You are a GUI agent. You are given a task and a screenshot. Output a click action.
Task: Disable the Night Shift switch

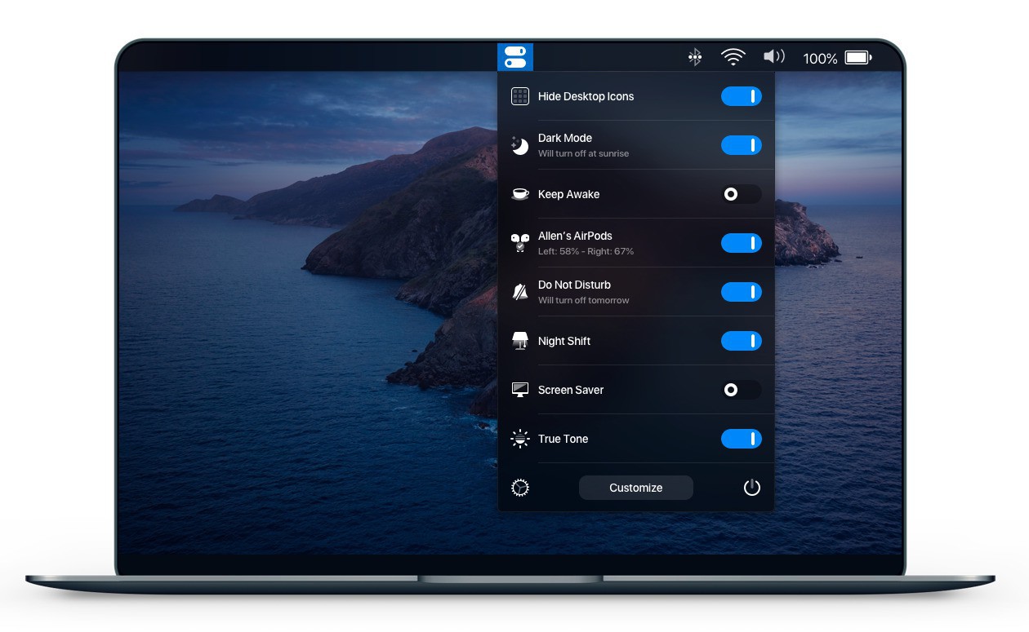[742, 341]
